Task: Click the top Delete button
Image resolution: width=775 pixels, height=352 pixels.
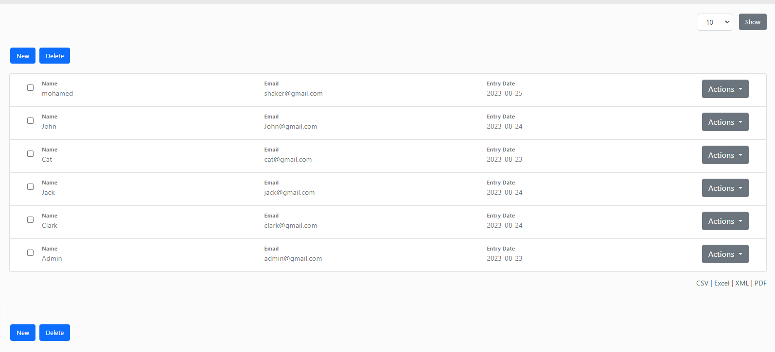Action: click(54, 56)
